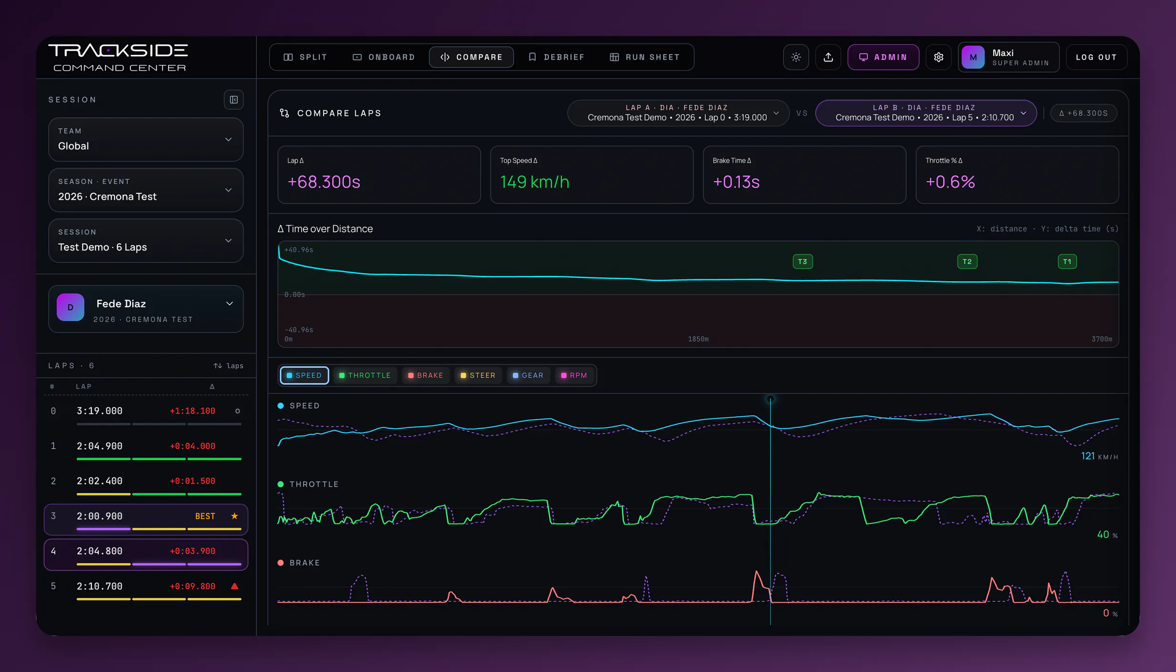This screenshot has height=672, width=1176.
Task: Click the 121 KM/H speed readout
Action: pos(1100,456)
